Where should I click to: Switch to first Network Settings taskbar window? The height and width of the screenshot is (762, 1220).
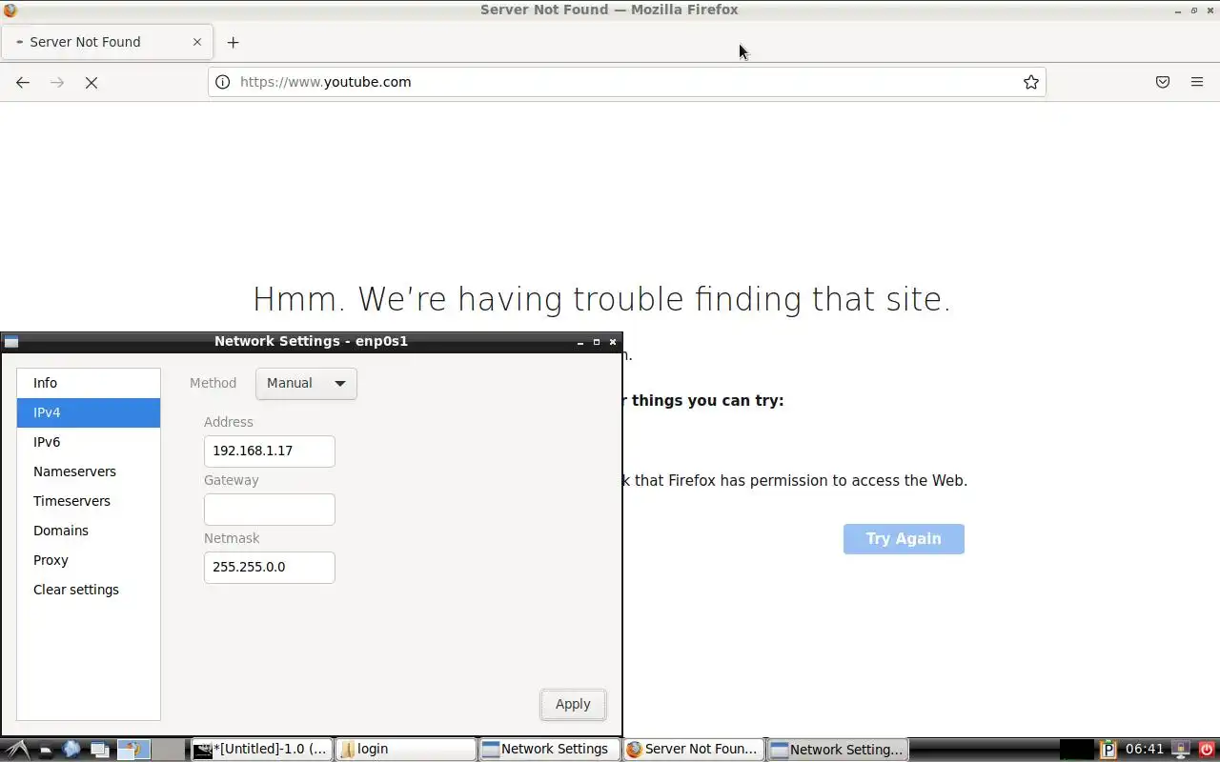pyautogui.click(x=550, y=750)
